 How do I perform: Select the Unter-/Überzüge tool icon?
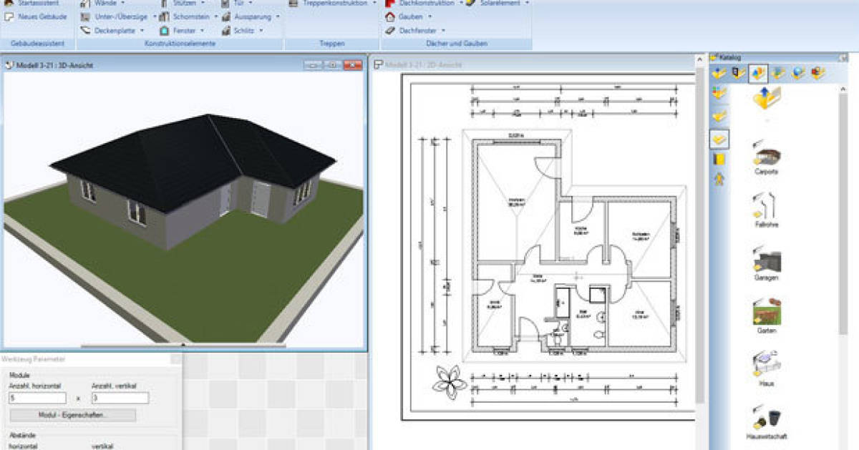(x=85, y=16)
